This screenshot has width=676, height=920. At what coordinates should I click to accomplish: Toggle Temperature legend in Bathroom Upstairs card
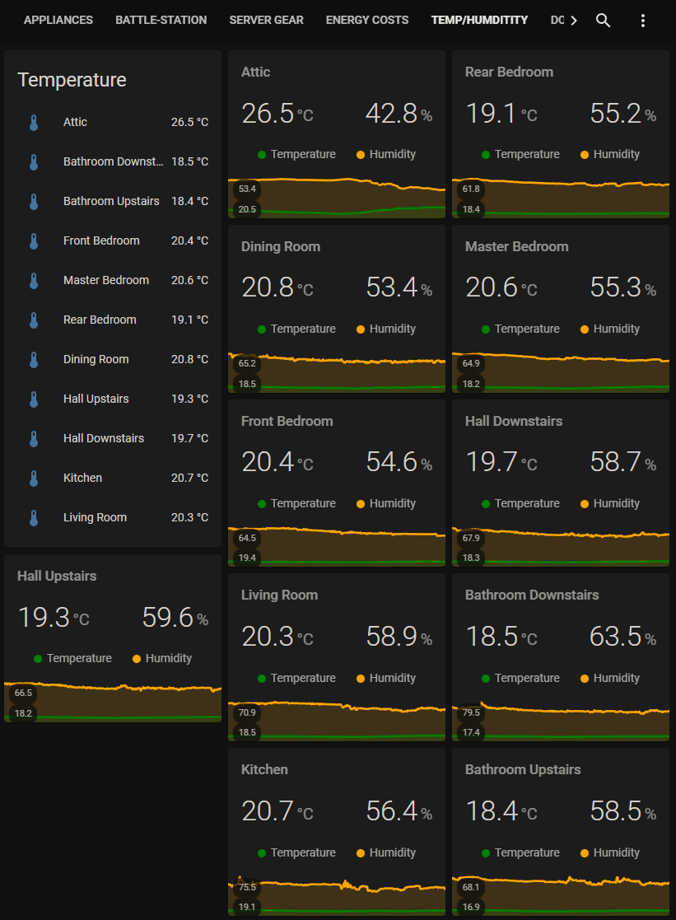click(520, 852)
